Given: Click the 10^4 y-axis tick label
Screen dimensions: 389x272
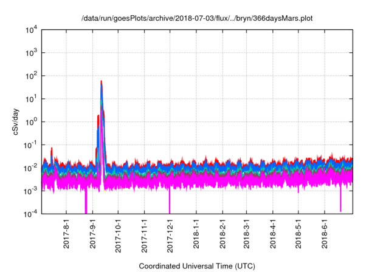Looking at the screenshot, I should [x=32, y=30].
